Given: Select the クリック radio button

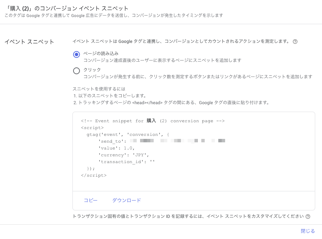Looking at the screenshot, I should pos(77,70).
